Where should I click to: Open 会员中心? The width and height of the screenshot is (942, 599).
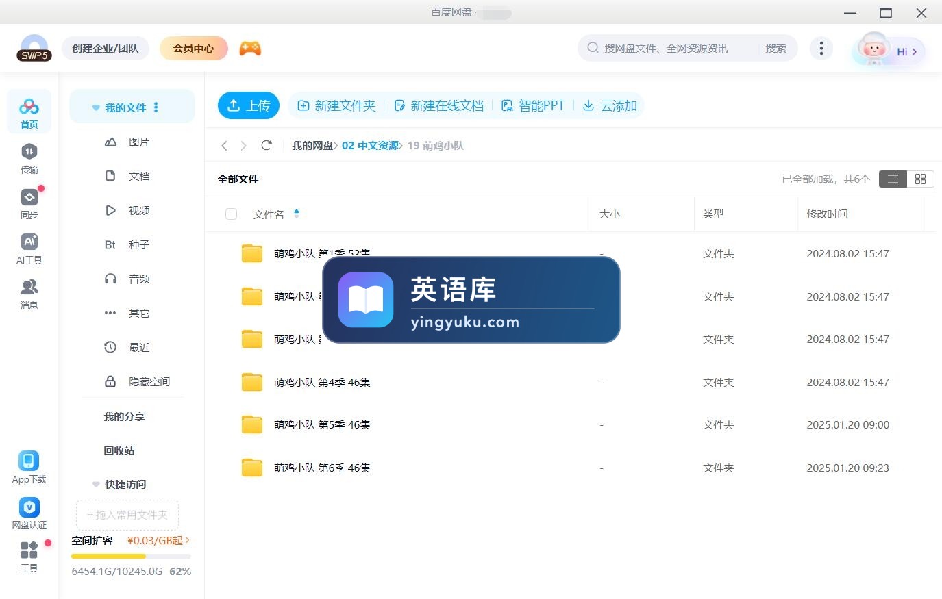[x=193, y=48]
